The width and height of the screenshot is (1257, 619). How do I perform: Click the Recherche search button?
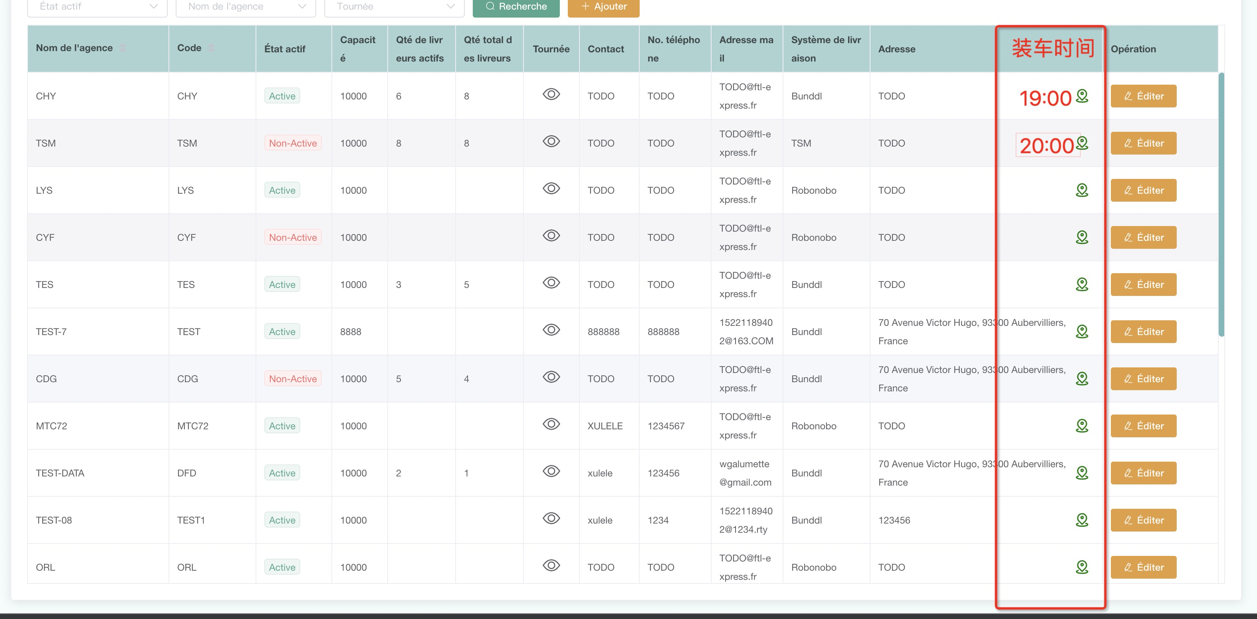tap(516, 7)
